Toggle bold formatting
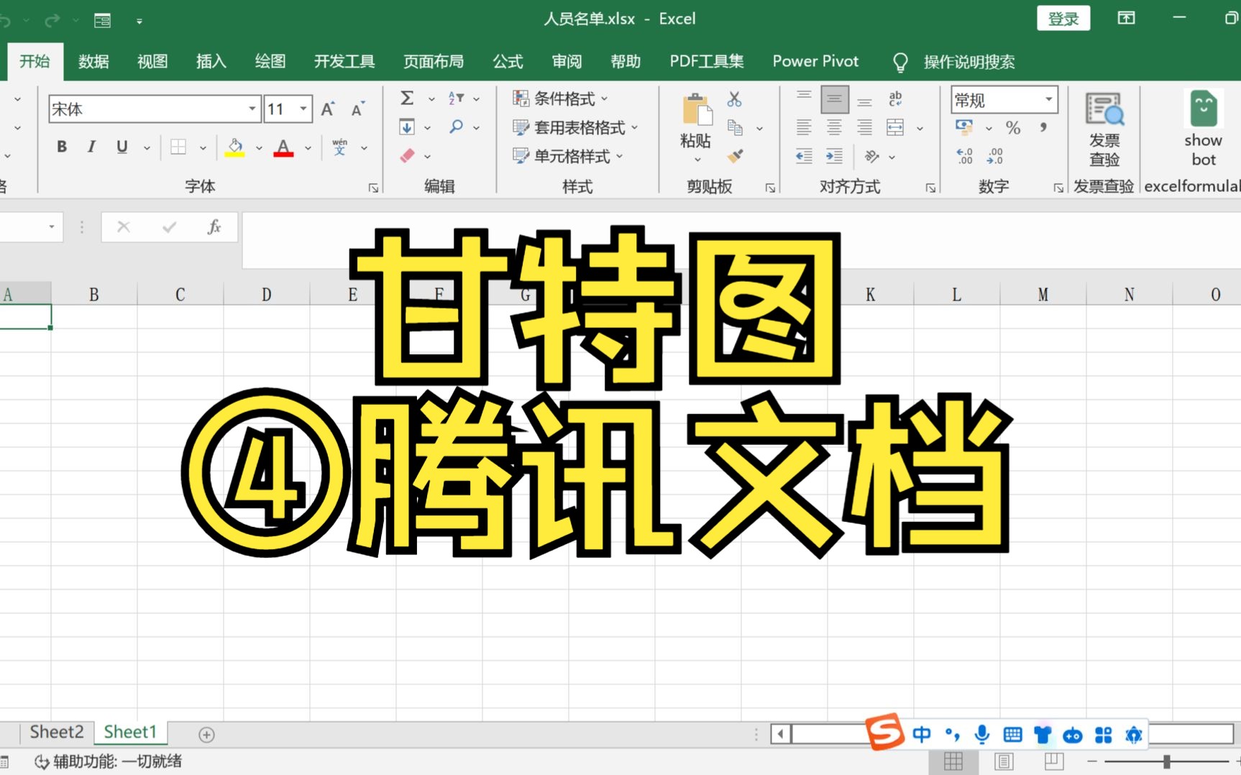 point(62,147)
